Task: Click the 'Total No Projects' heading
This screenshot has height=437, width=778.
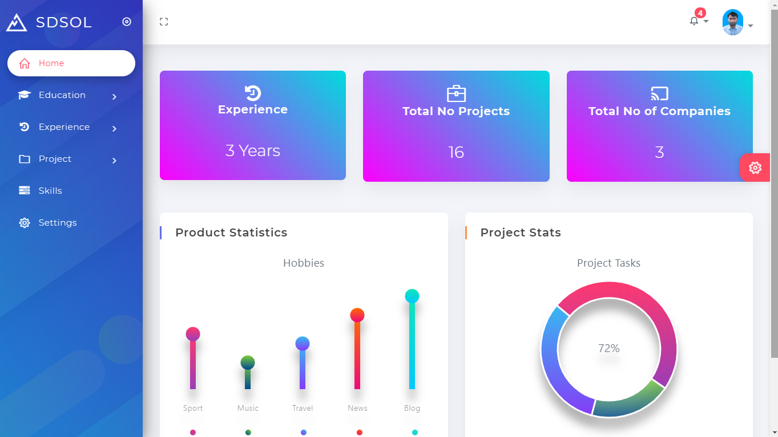Action: (456, 111)
